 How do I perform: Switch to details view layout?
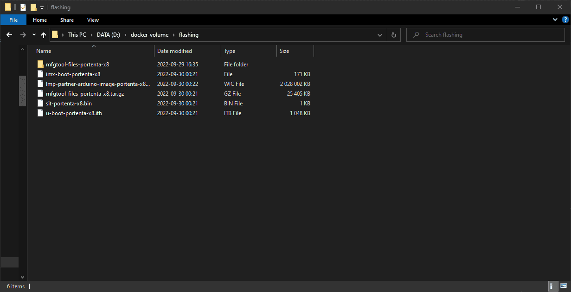tap(553, 286)
